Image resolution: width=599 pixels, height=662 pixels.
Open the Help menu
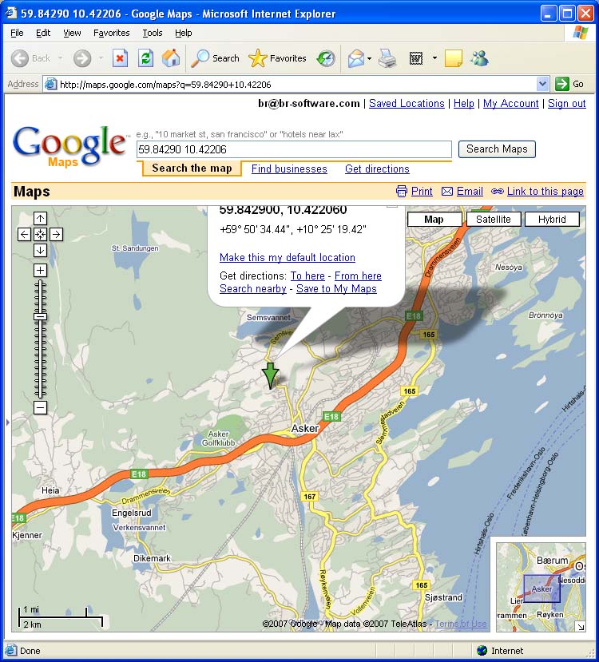(183, 33)
